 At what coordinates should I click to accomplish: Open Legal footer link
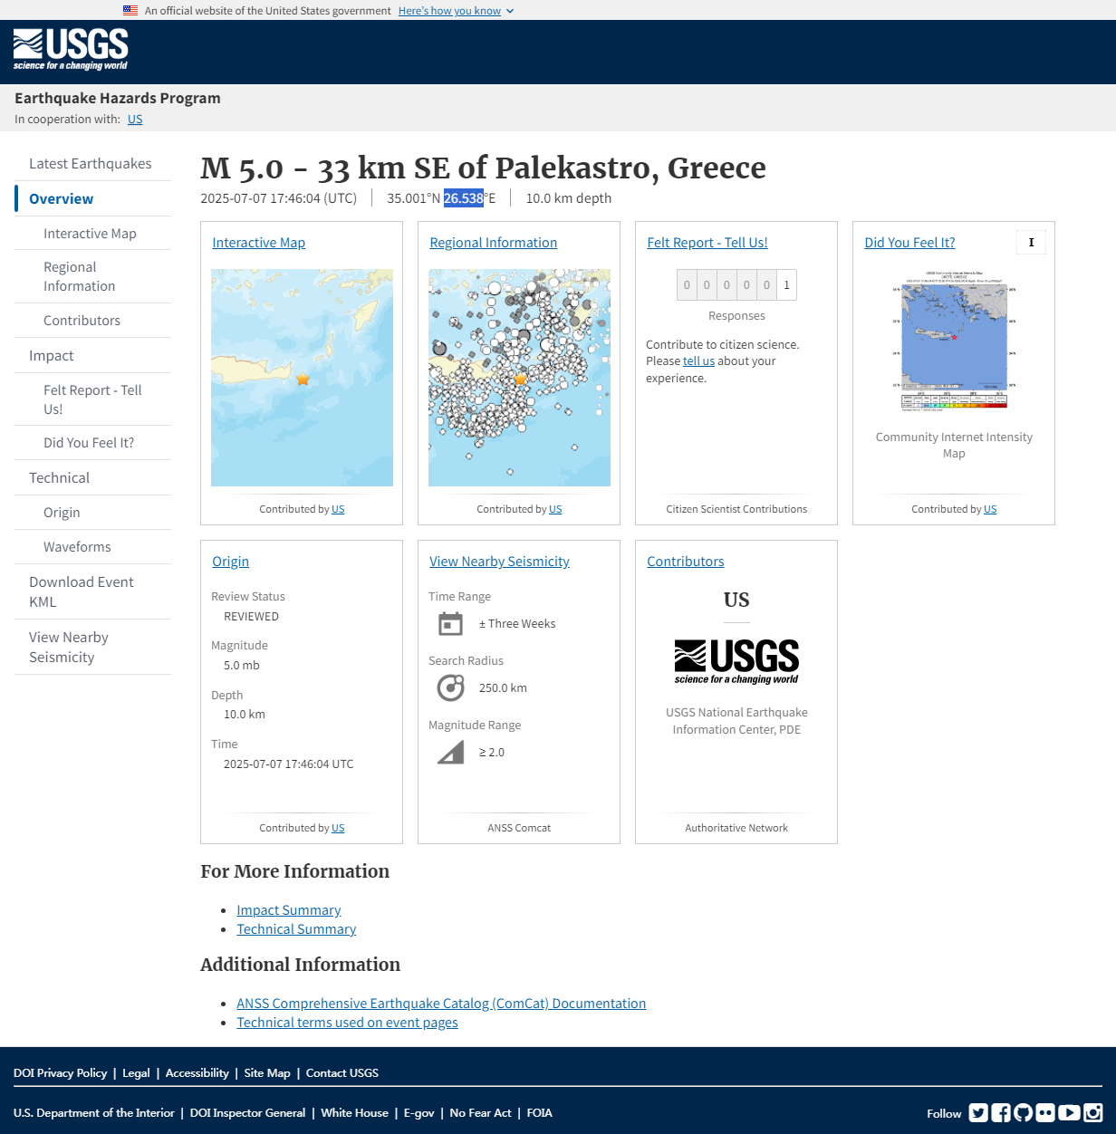(x=136, y=1073)
